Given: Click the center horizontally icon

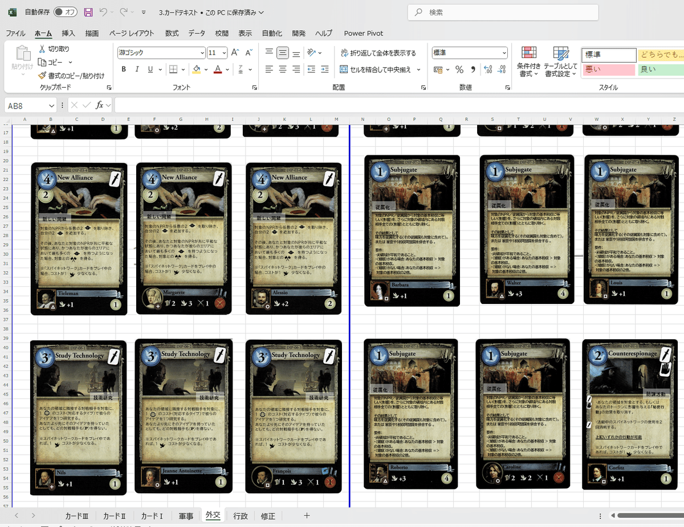Looking at the screenshot, I should click(283, 69).
